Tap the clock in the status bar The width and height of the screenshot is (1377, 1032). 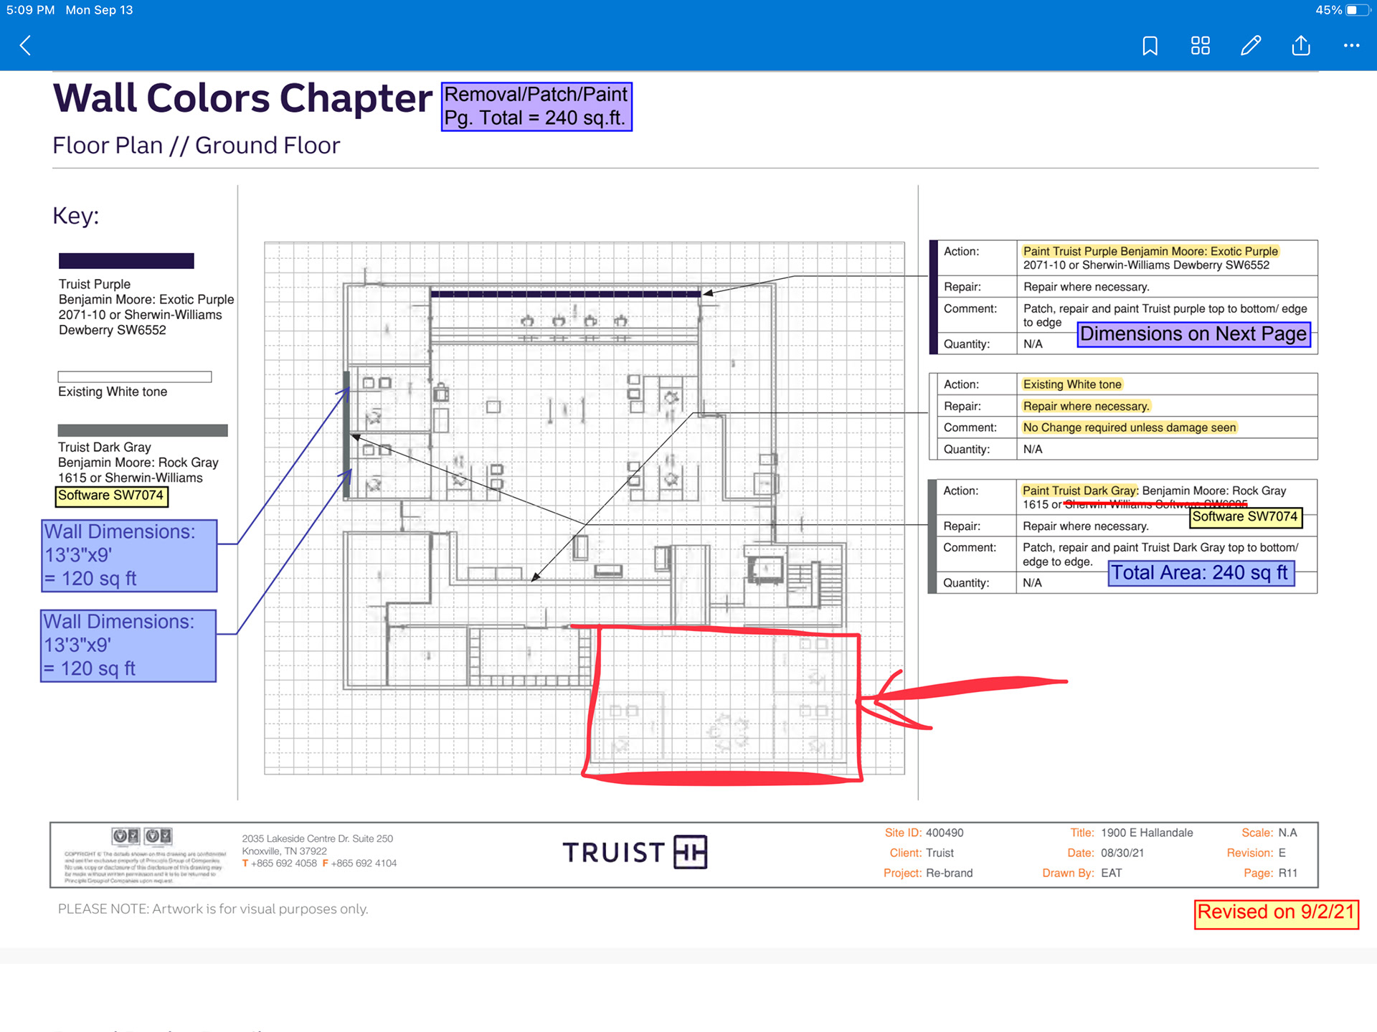click(x=30, y=10)
